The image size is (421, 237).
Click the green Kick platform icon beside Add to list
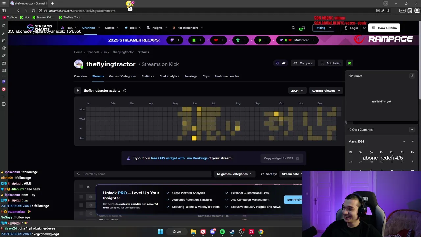click(349, 63)
